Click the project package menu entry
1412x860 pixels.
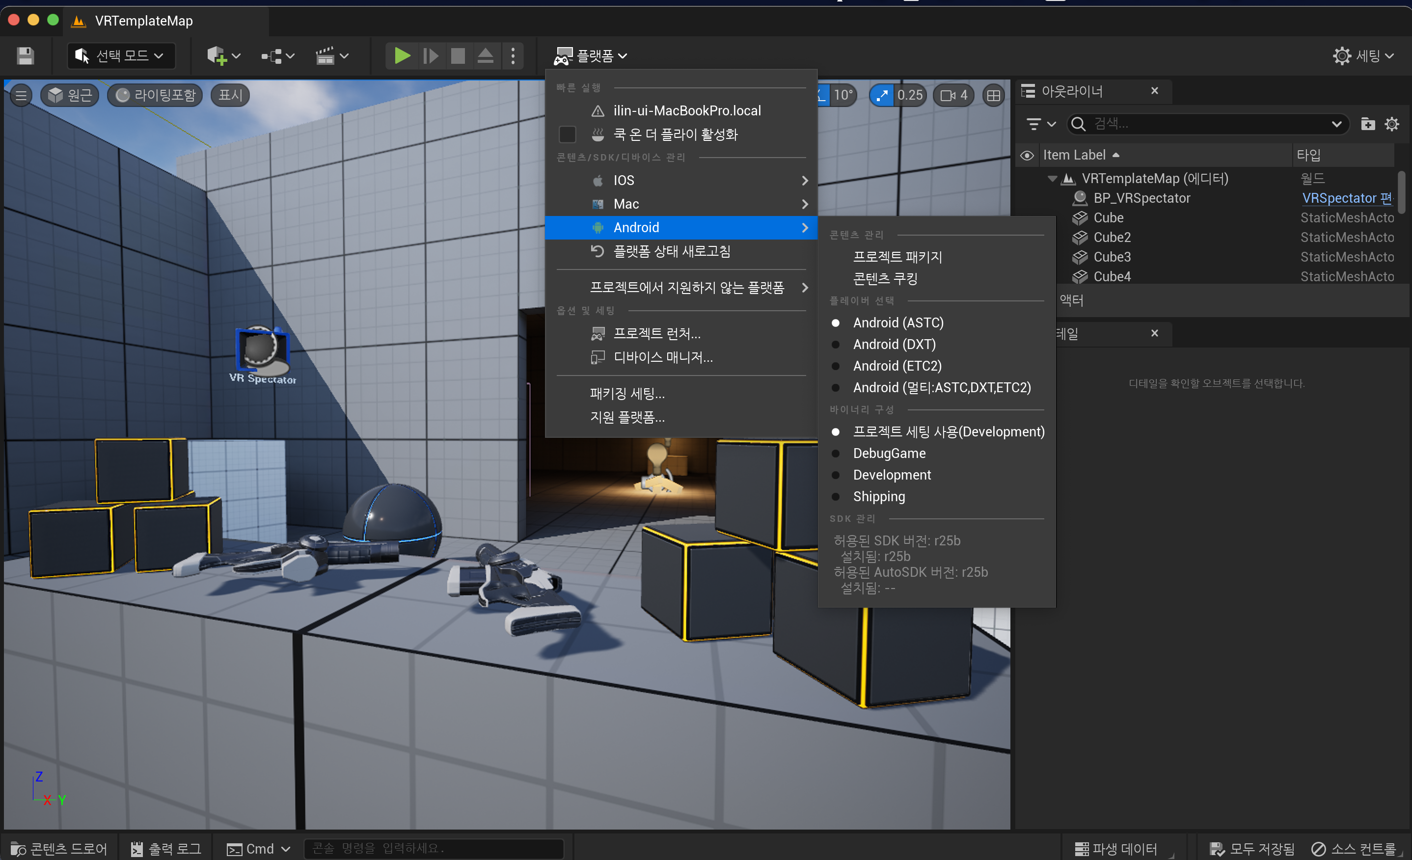tap(897, 257)
